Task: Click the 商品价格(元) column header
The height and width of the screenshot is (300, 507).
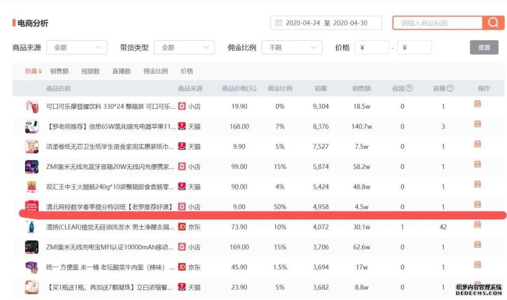Action: pos(239,88)
